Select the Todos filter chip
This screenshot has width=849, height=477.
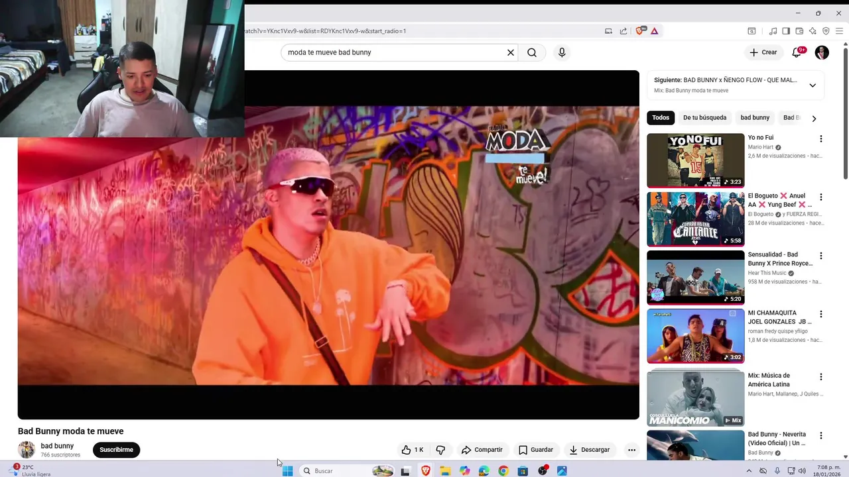(661, 118)
